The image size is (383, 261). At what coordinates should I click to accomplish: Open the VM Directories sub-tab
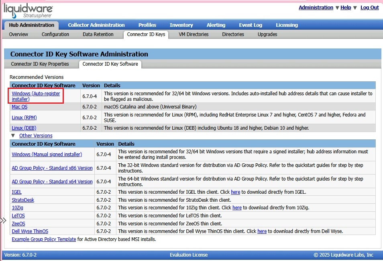click(x=194, y=34)
